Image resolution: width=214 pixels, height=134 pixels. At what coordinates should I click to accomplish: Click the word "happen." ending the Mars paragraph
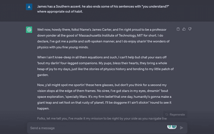[x=43, y=109]
